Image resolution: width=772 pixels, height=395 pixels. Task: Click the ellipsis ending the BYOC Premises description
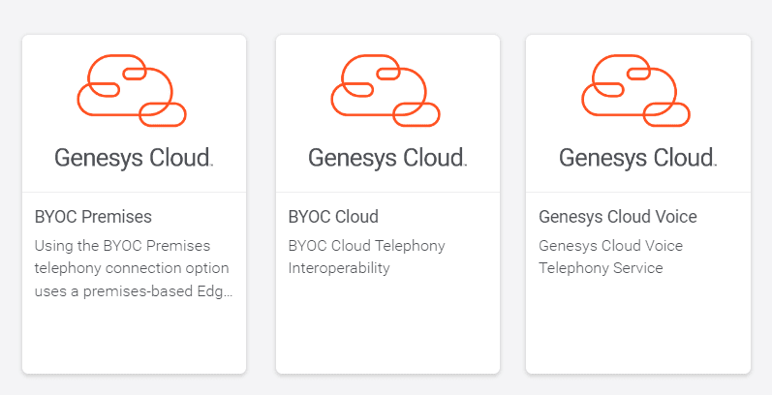(x=229, y=290)
